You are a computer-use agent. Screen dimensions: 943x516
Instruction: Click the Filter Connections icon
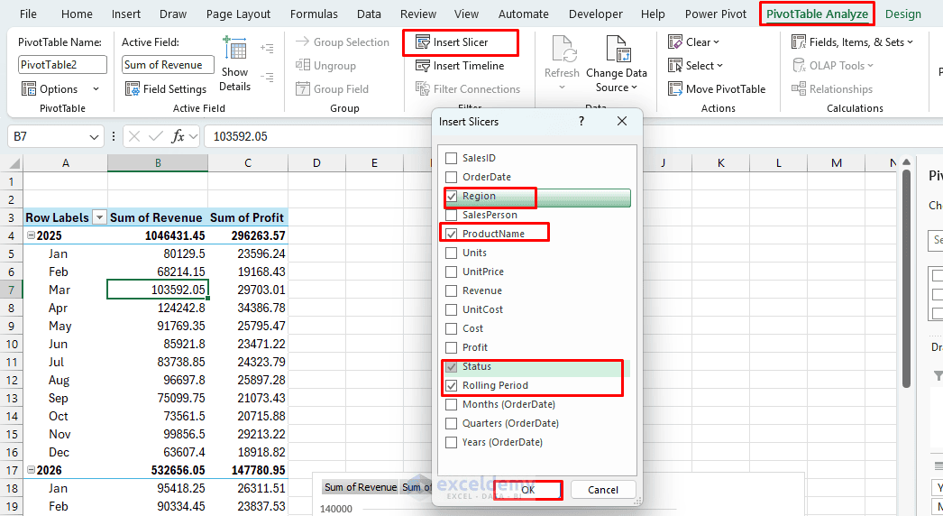point(423,89)
